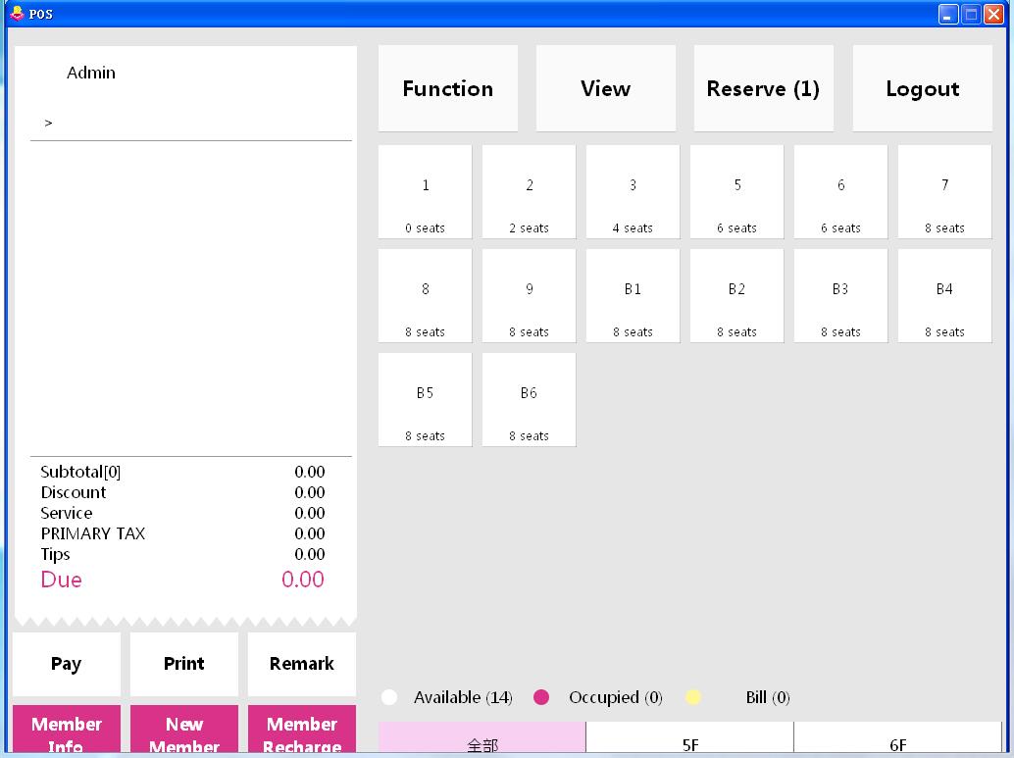Maximize the POS window

point(971,14)
